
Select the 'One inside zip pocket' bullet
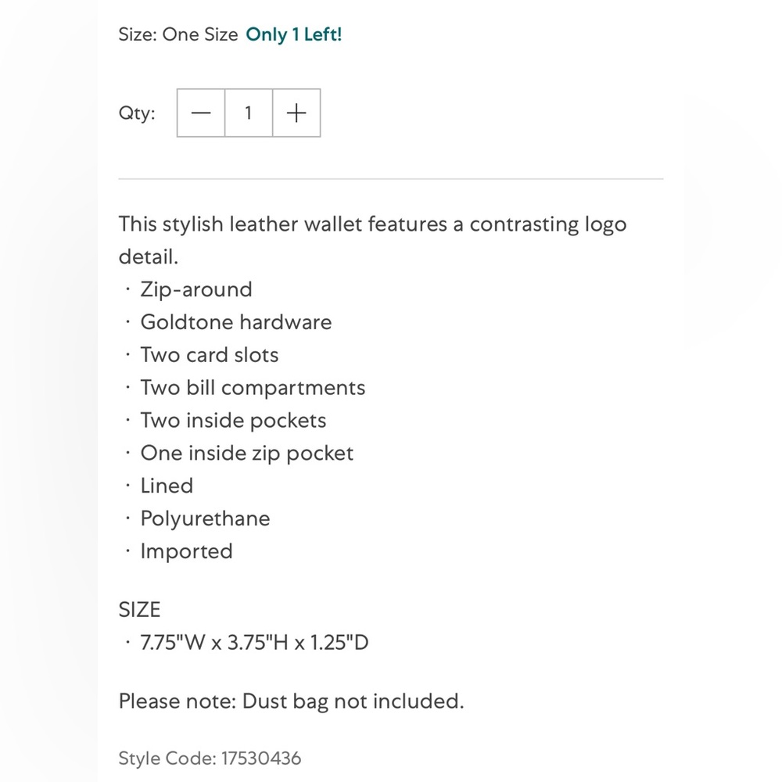click(x=247, y=454)
